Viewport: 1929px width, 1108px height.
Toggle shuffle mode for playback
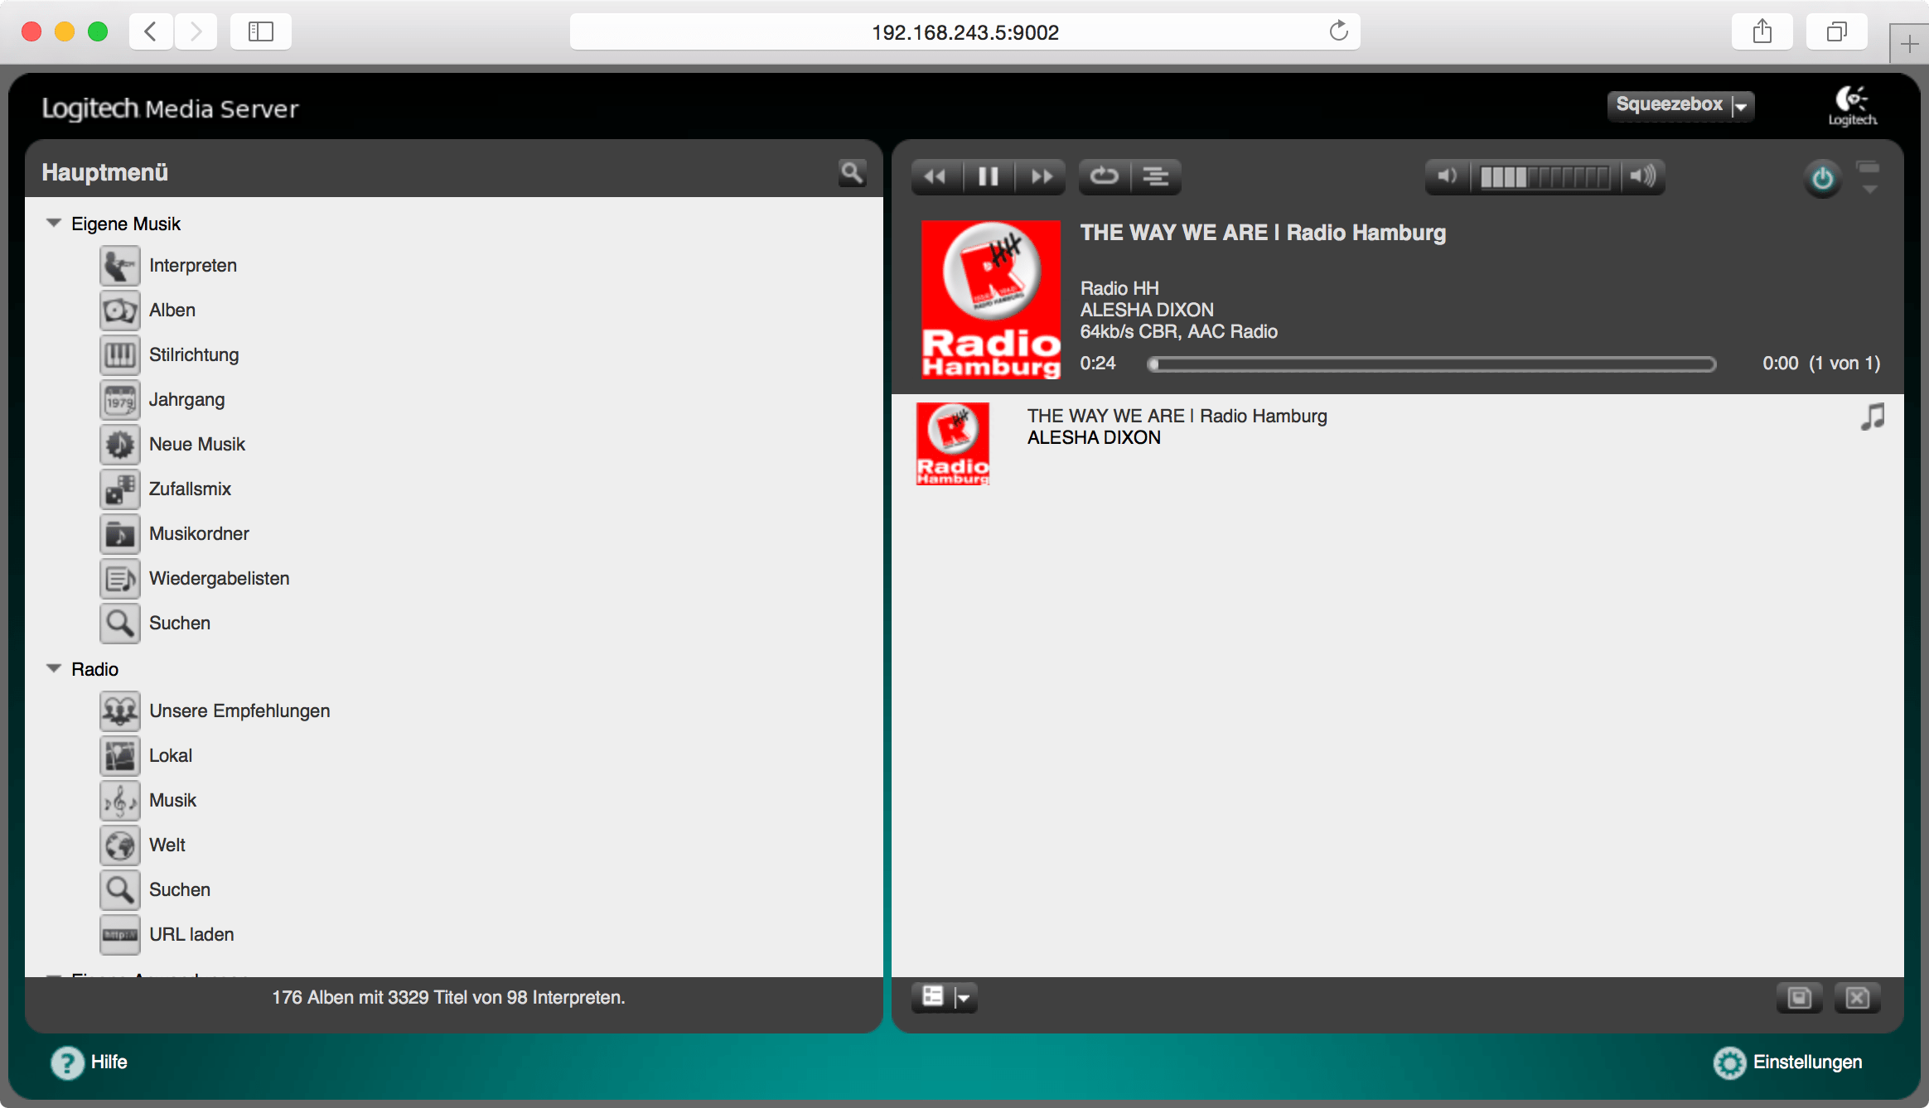[x=1157, y=176]
